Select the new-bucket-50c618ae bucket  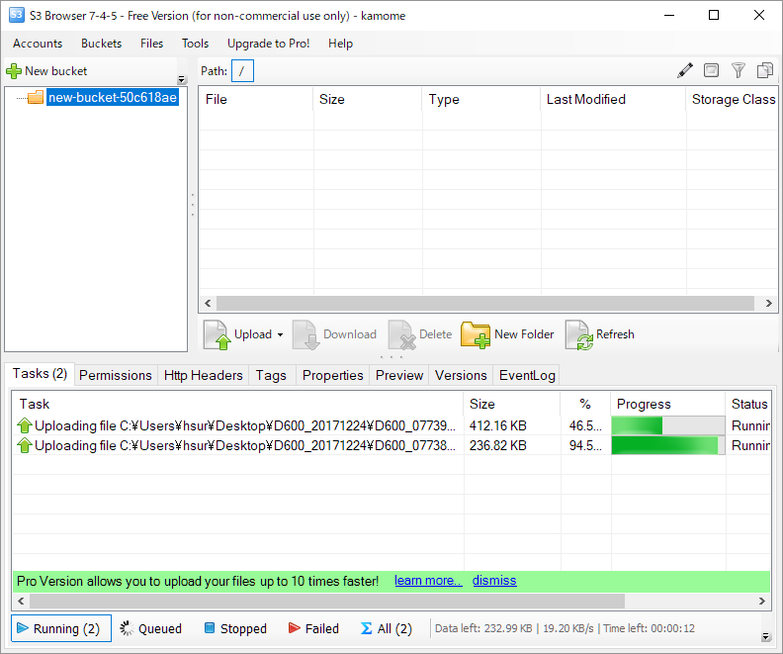[x=113, y=97]
